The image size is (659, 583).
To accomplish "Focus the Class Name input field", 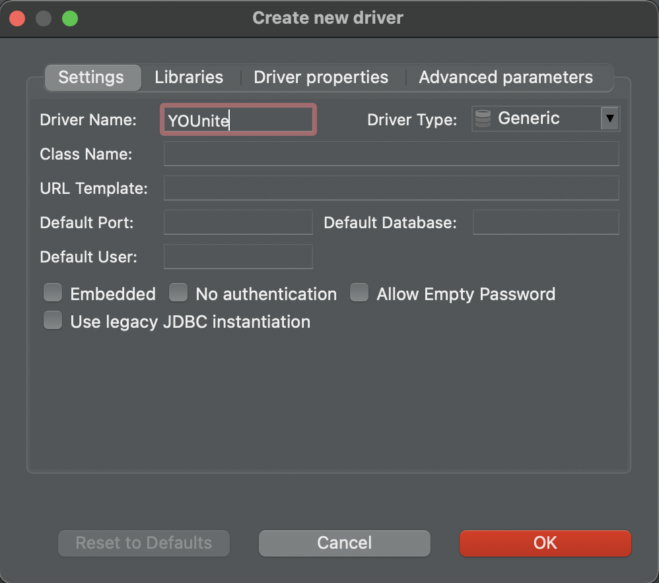I will pyautogui.click(x=391, y=154).
